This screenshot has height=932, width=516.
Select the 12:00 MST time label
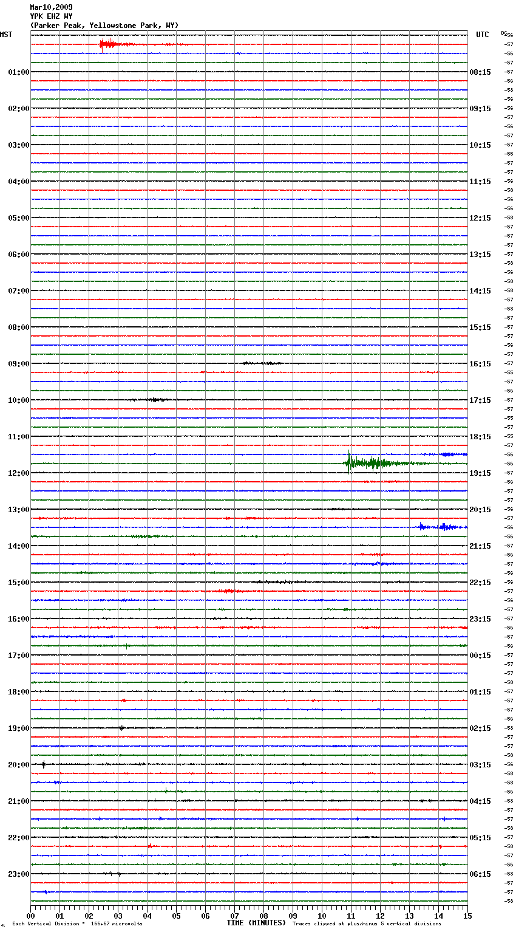[19, 473]
